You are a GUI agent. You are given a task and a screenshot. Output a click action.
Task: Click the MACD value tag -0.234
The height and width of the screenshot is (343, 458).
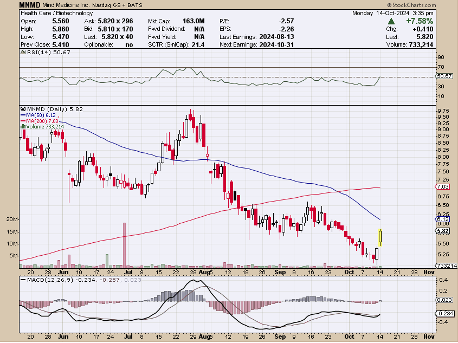pyautogui.click(x=445, y=314)
